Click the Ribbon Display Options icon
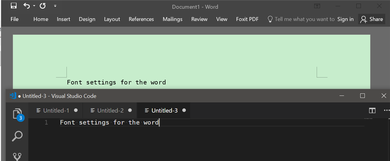The height and width of the screenshot is (161, 390). coord(317,6)
